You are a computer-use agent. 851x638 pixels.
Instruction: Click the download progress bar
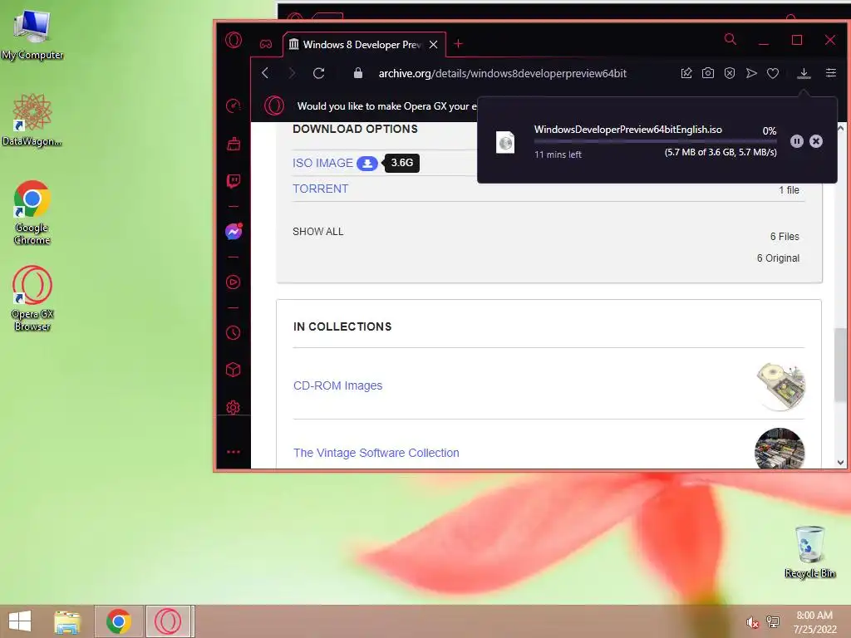(x=655, y=141)
